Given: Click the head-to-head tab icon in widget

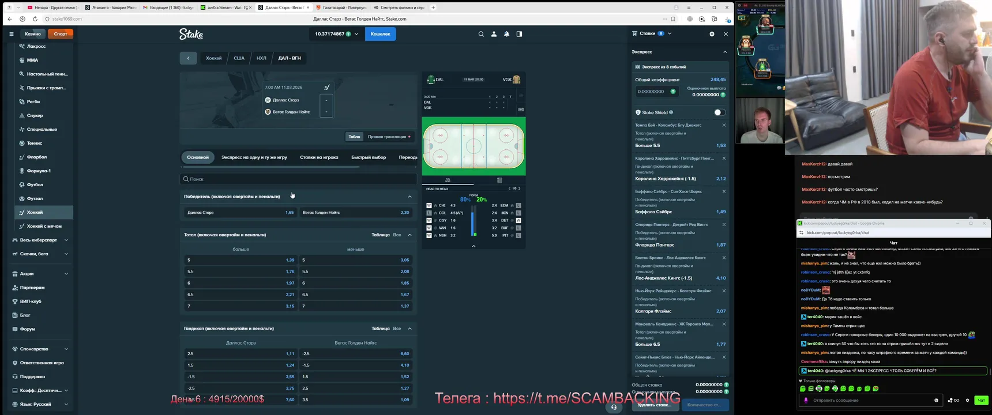Looking at the screenshot, I should (448, 180).
